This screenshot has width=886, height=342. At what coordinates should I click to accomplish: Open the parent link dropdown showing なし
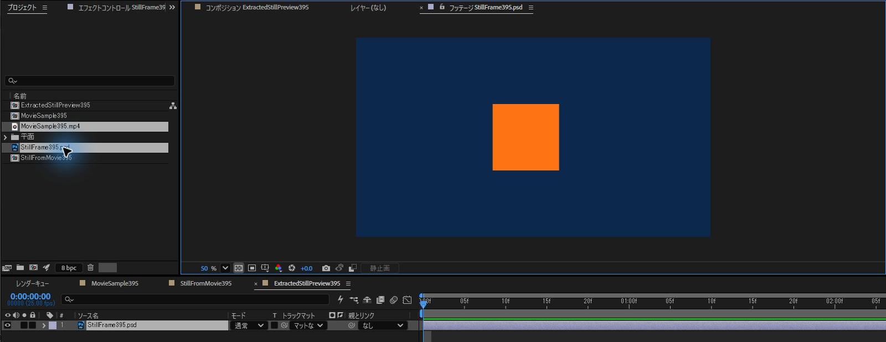pos(383,325)
